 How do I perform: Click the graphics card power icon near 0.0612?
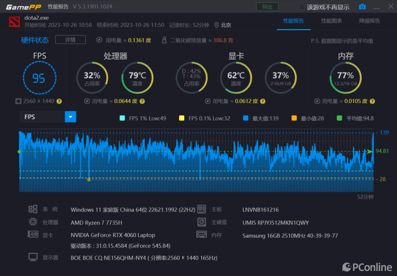(x=207, y=101)
